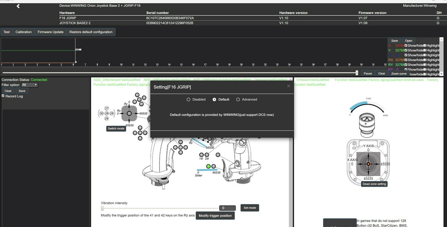
Task: Click the blue Slider axis bar
Action: pos(207,170)
